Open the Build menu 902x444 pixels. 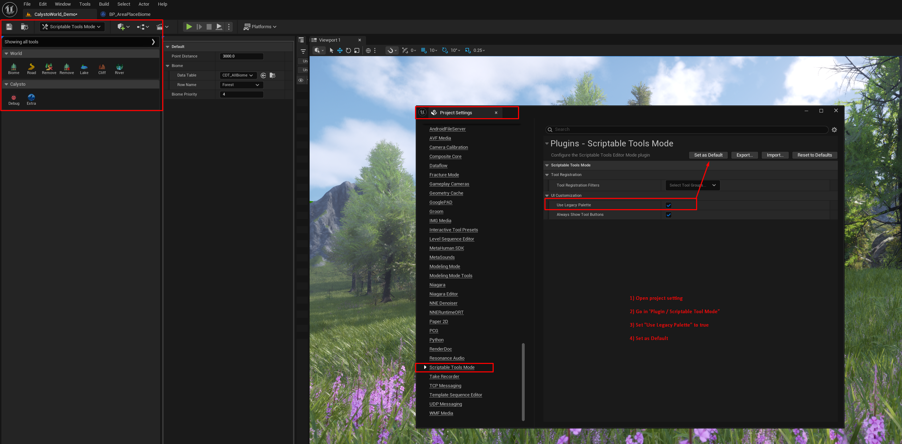(x=104, y=4)
